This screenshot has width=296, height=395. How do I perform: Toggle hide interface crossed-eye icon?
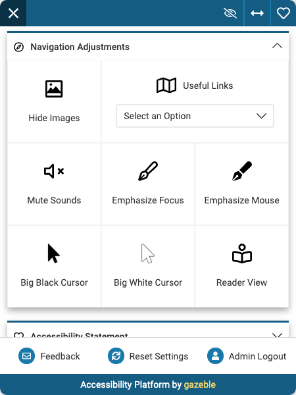[x=230, y=13]
